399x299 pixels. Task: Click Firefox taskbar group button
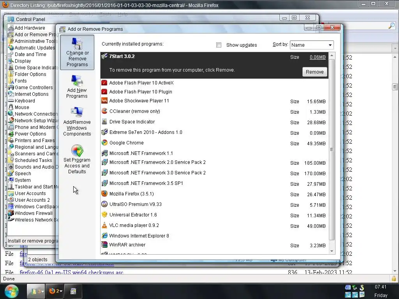coord(55,291)
